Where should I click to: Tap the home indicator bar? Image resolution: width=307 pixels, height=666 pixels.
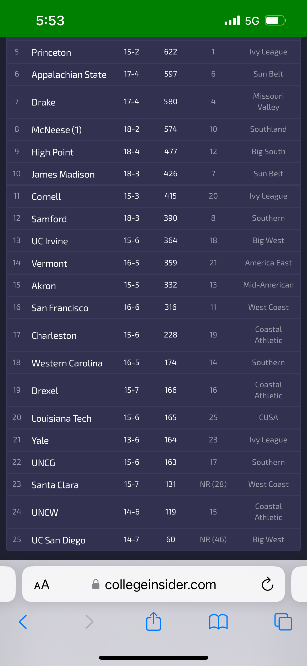point(153,658)
